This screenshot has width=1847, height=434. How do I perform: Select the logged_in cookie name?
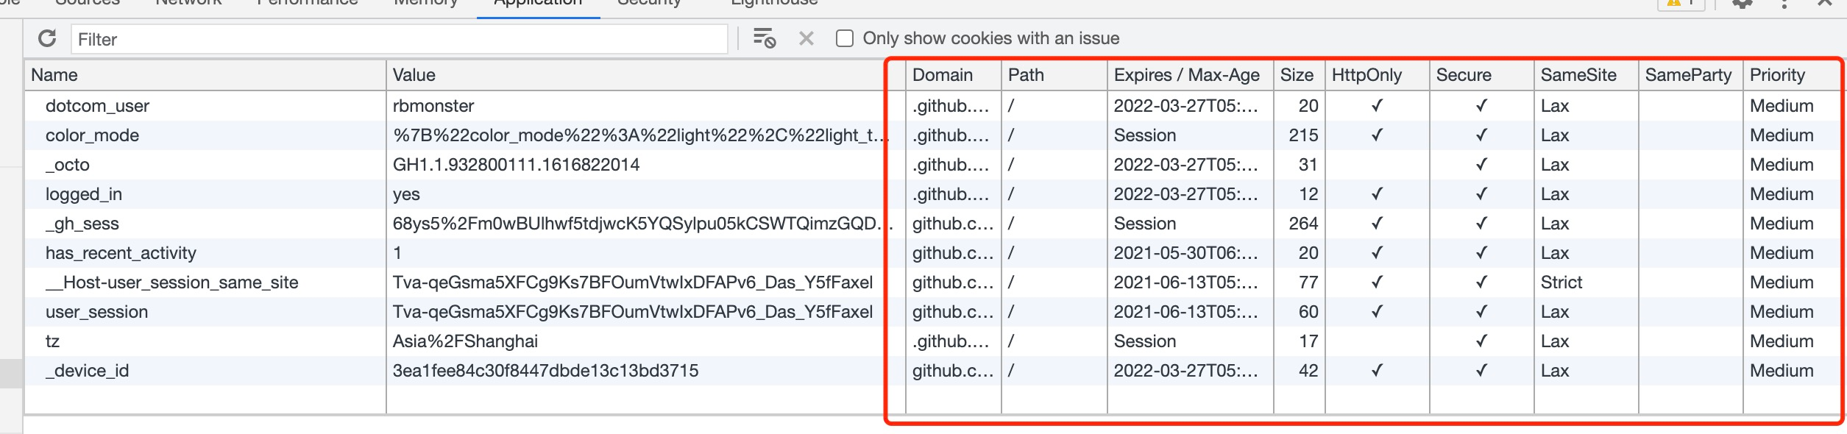pyautogui.click(x=84, y=194)
